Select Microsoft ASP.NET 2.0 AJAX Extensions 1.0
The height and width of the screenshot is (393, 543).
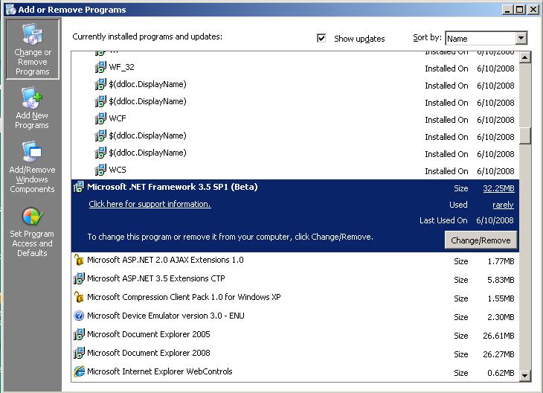(295, 260)
